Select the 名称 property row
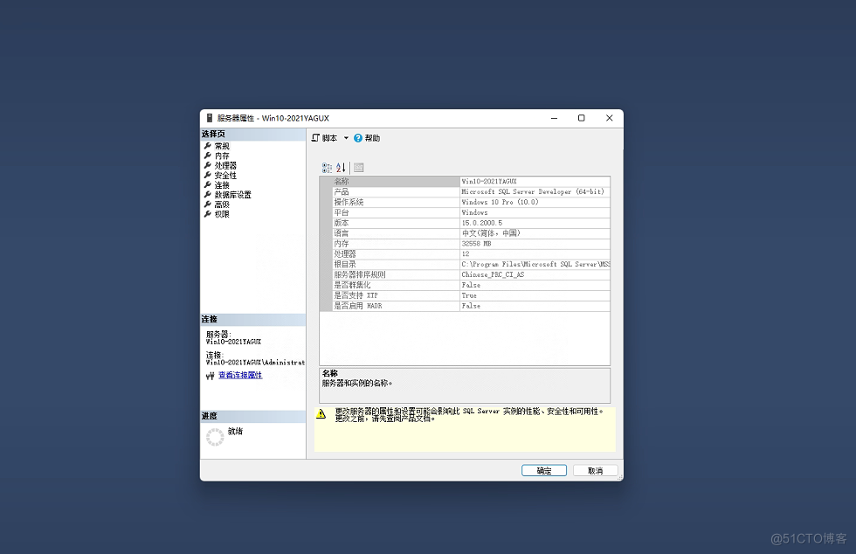The width and height of the screenshot is (856, 554). point(465,182)
